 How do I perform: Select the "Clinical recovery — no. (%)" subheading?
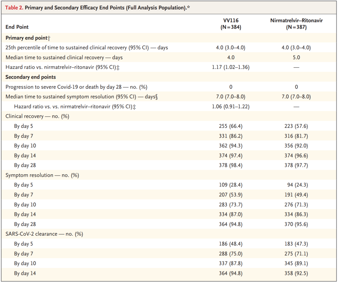(x=38, y=116)
